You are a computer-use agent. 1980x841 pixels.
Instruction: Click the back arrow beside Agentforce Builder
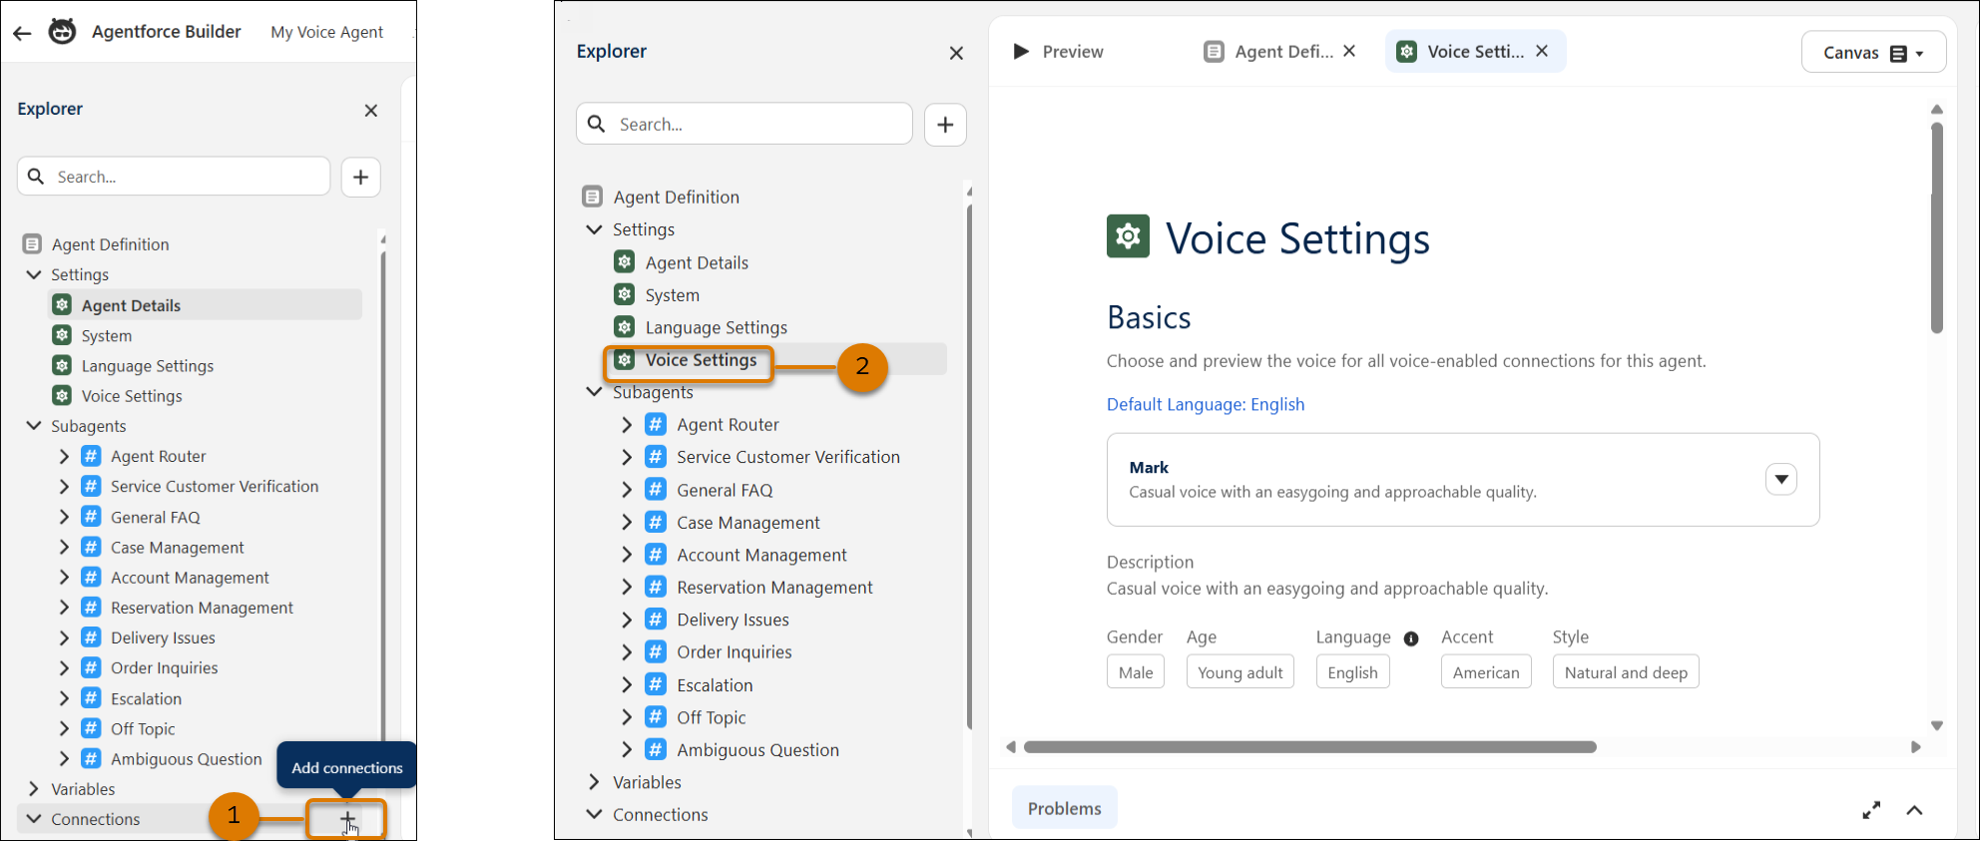[22, 33]
